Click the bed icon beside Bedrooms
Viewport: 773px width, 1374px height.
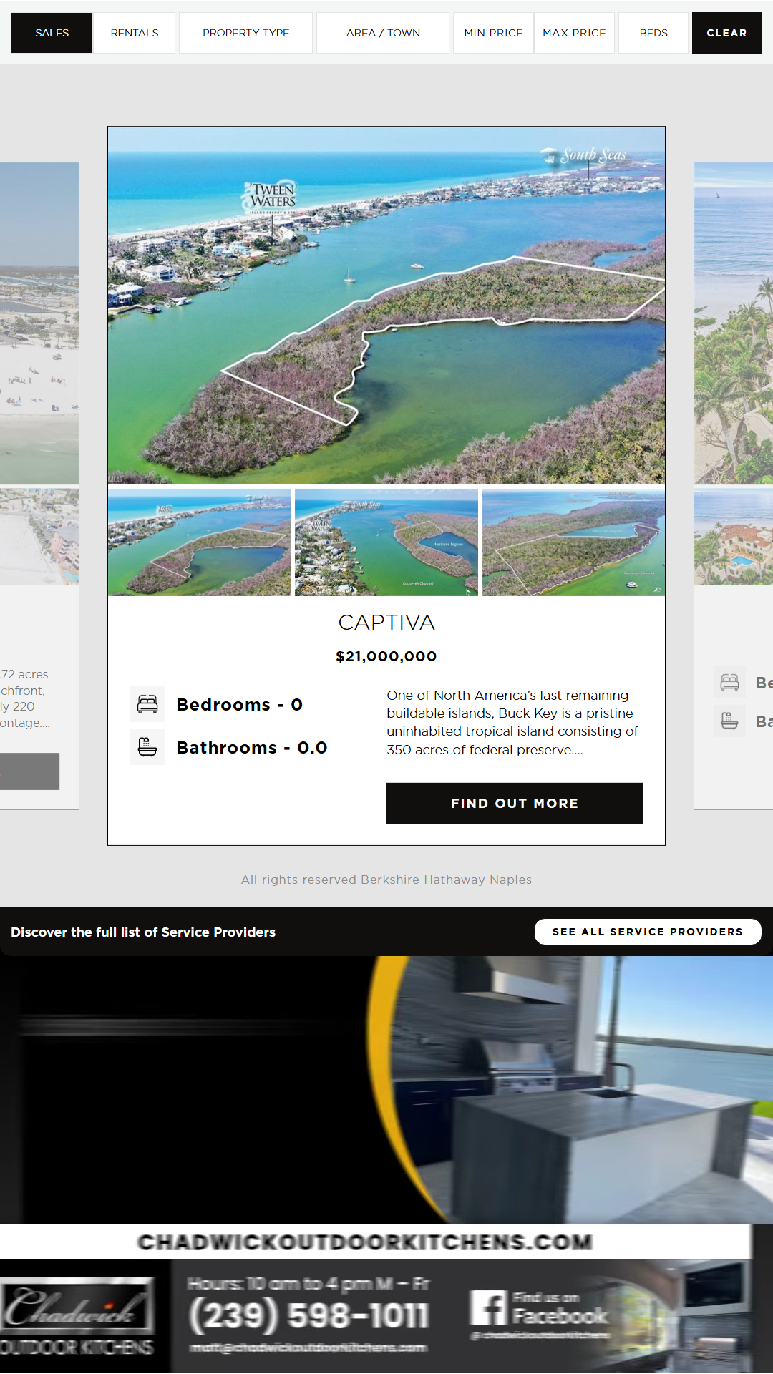[147, 704]
